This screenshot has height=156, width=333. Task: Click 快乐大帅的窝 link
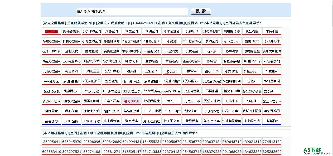272,51
